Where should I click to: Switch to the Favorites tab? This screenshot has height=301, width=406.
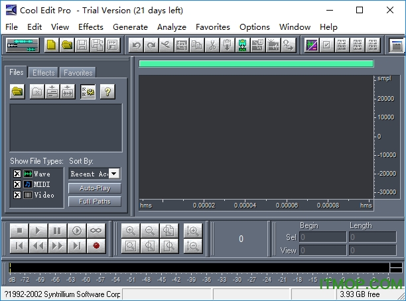pos(78,73)
